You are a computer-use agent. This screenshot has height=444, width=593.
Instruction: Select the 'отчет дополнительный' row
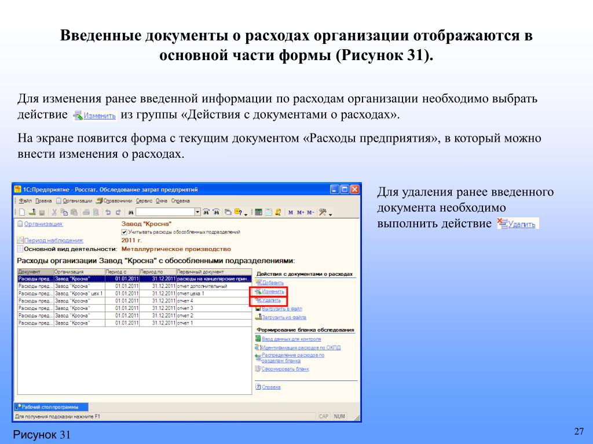[134, 286]
